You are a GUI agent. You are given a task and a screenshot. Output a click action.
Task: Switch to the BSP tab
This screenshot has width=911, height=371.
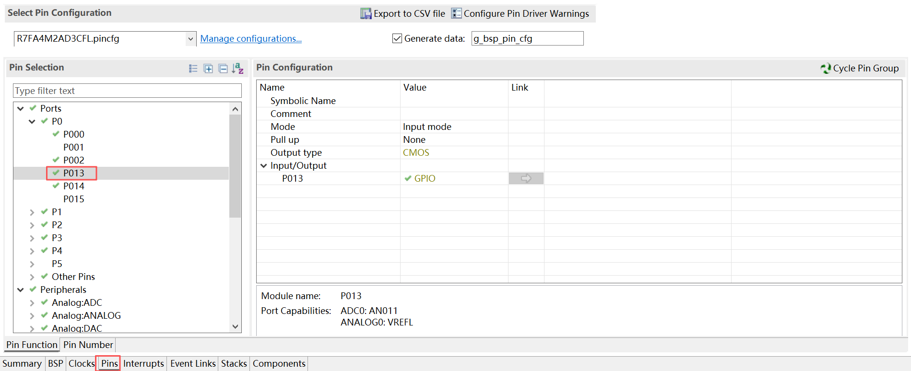[56, 363]
